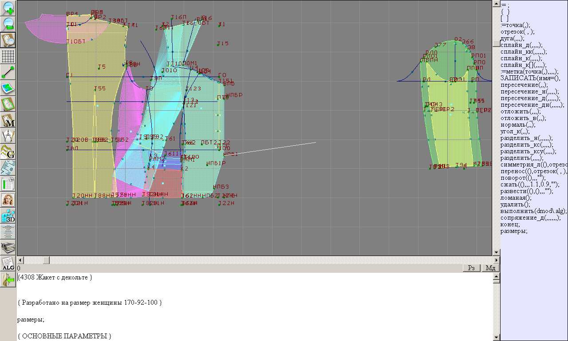The image size is (568, 341).
Task: Click the canvas vertical scrollbar down arrow
Action: coord(496,252)
